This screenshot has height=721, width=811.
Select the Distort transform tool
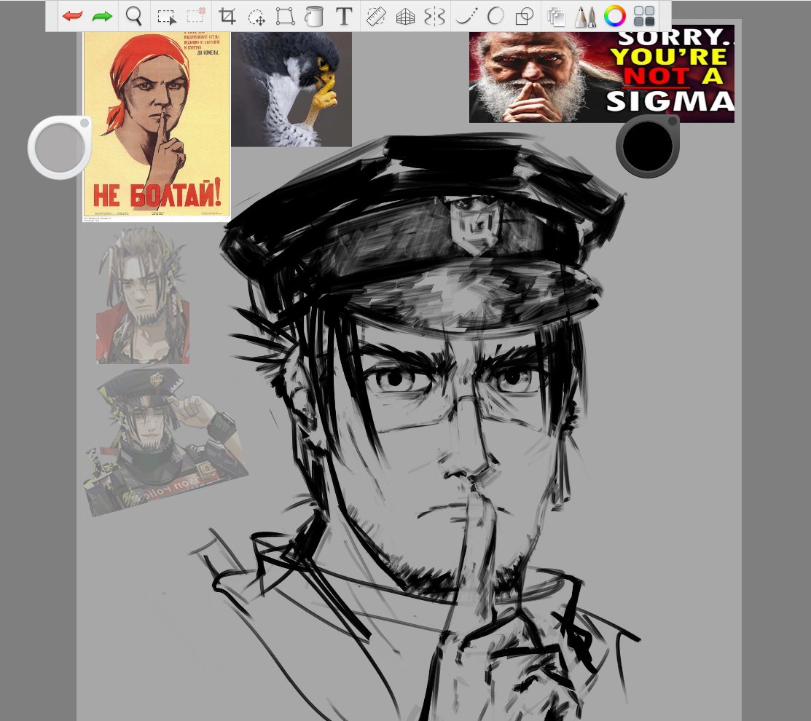(x=285, y=16)
